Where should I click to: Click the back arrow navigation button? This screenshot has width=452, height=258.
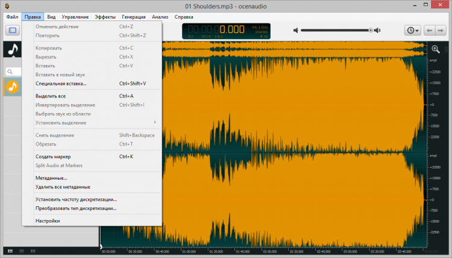430,30
